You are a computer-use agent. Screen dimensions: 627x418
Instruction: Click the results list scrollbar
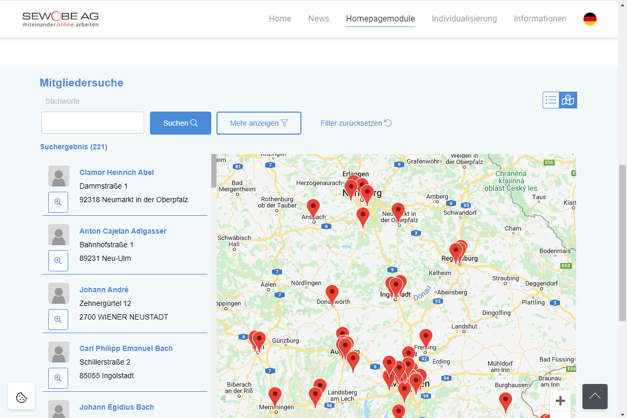(x=213, y=171)
